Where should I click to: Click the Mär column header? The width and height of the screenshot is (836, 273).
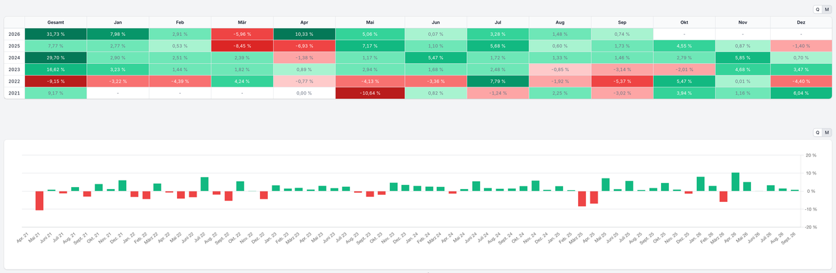242,22
